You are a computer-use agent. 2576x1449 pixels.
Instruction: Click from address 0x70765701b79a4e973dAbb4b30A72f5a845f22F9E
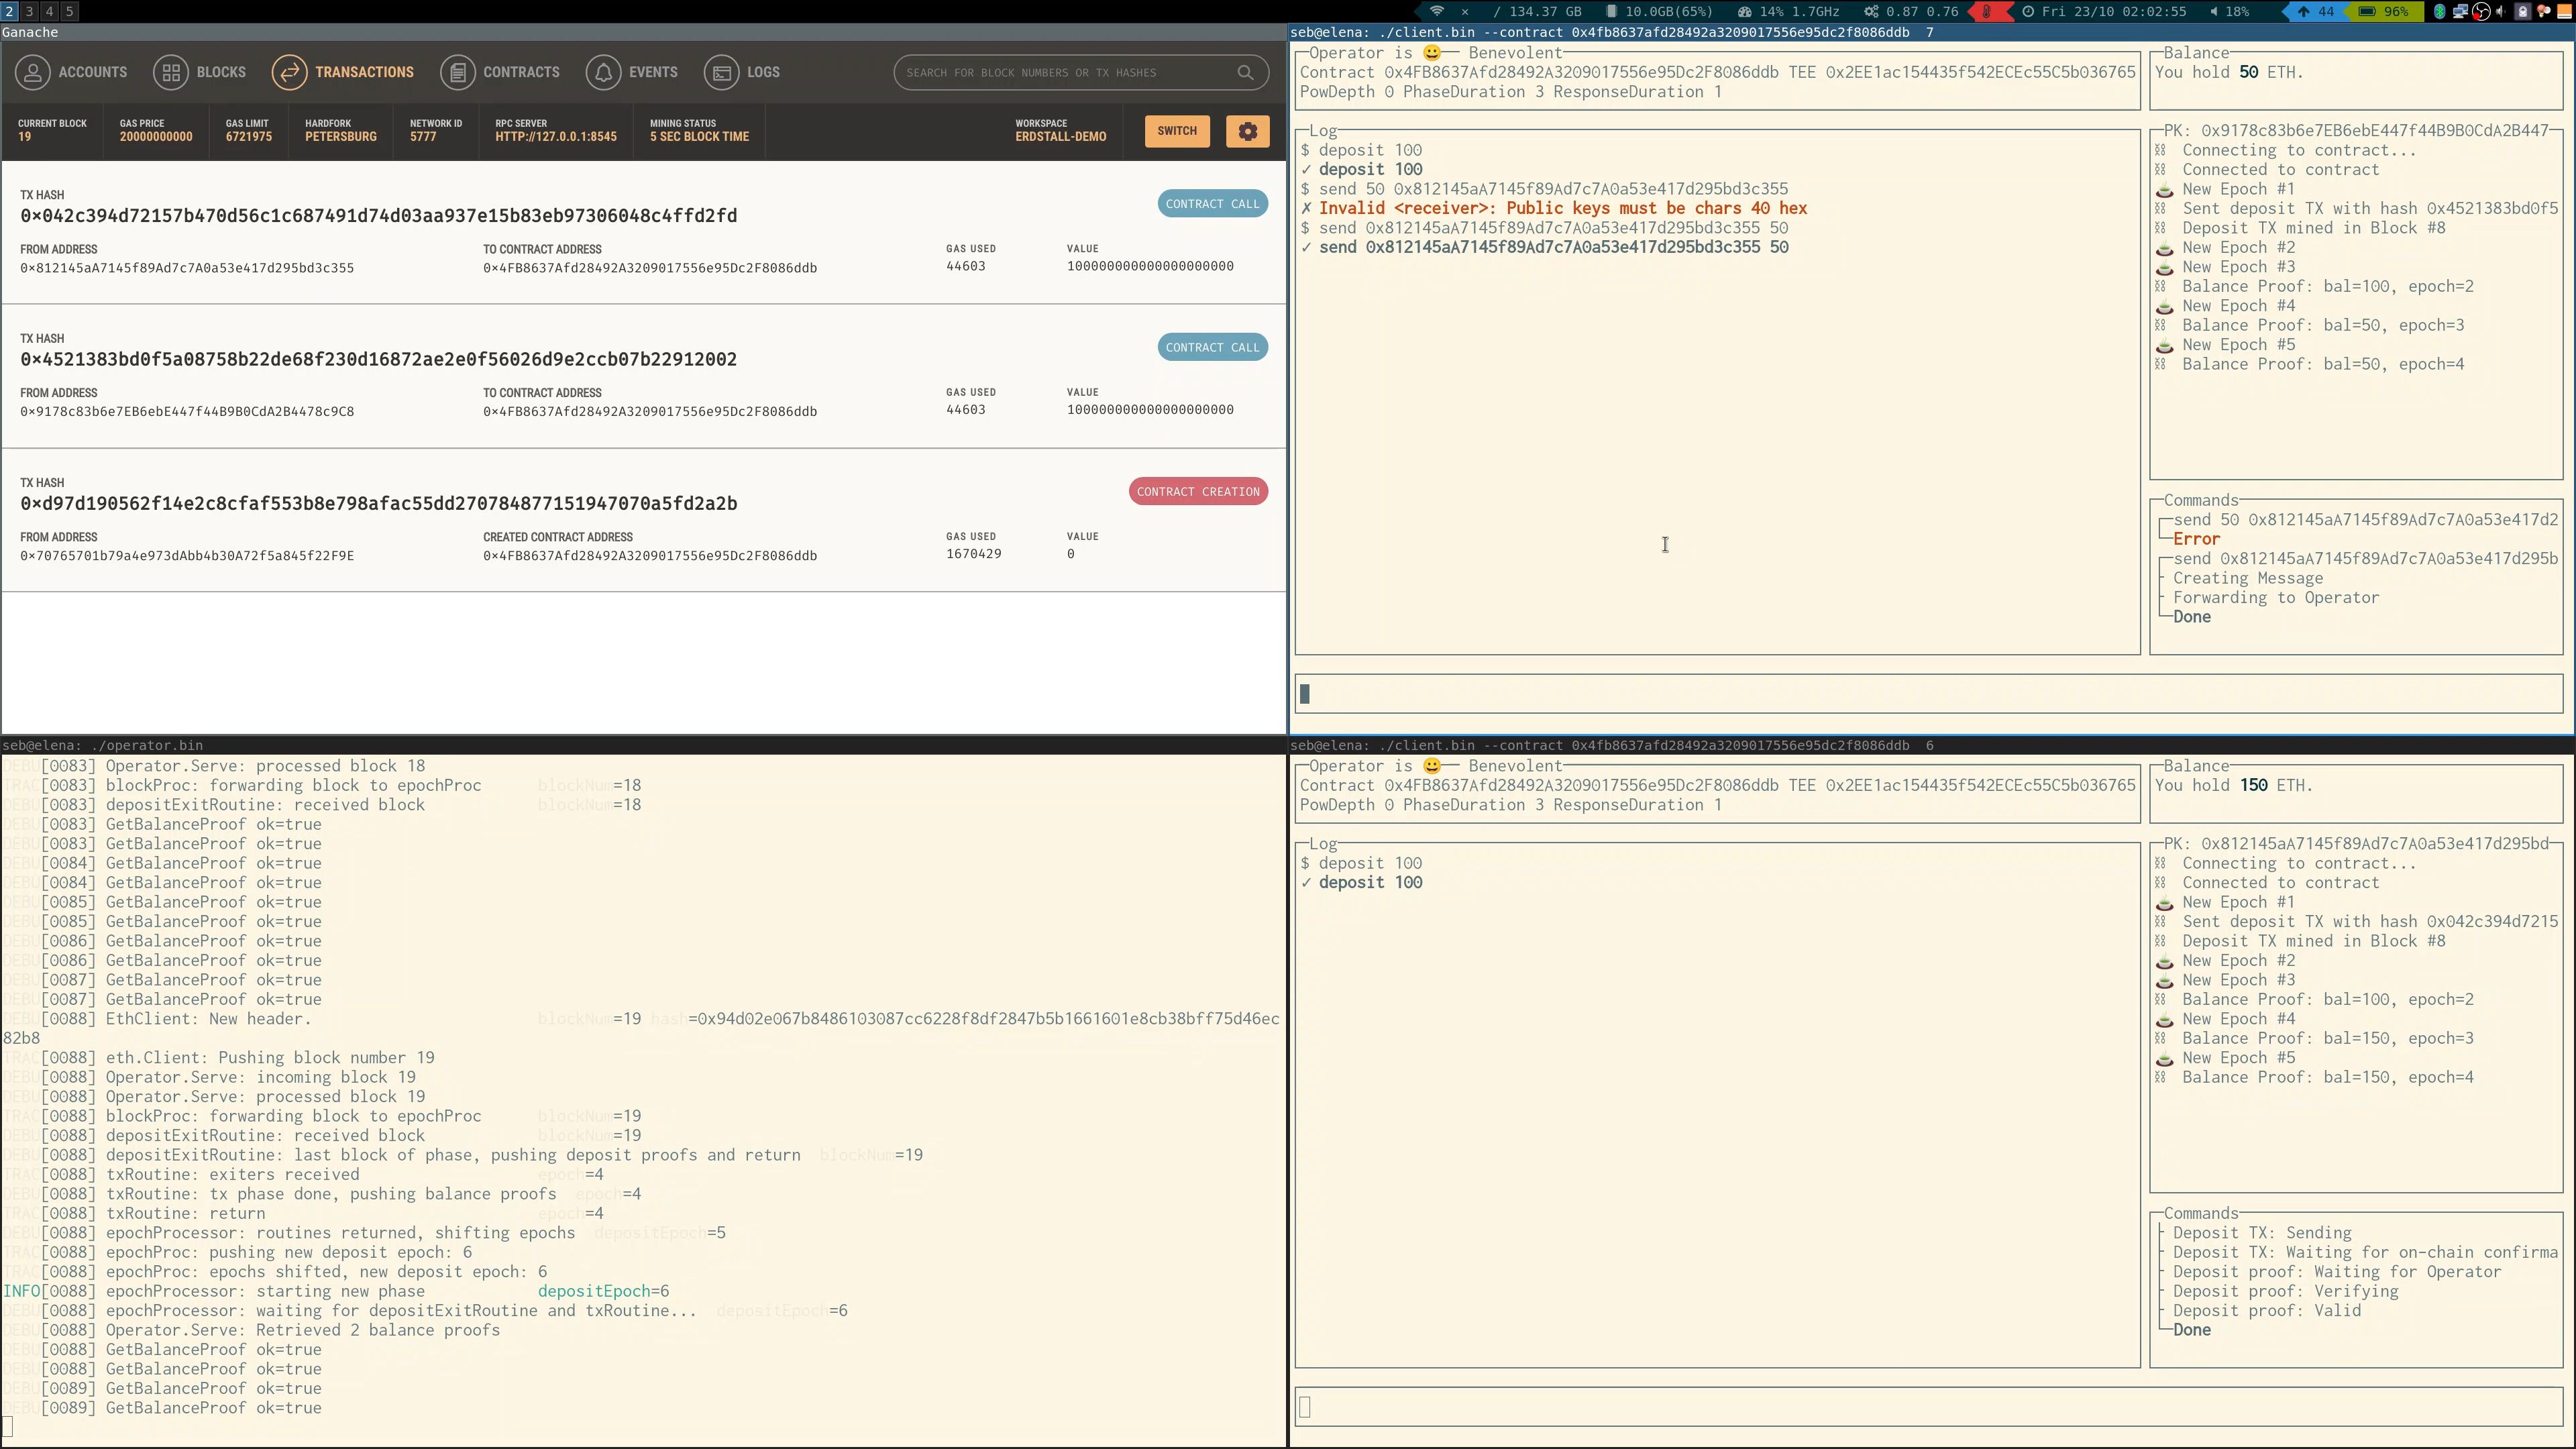(187, 556)
